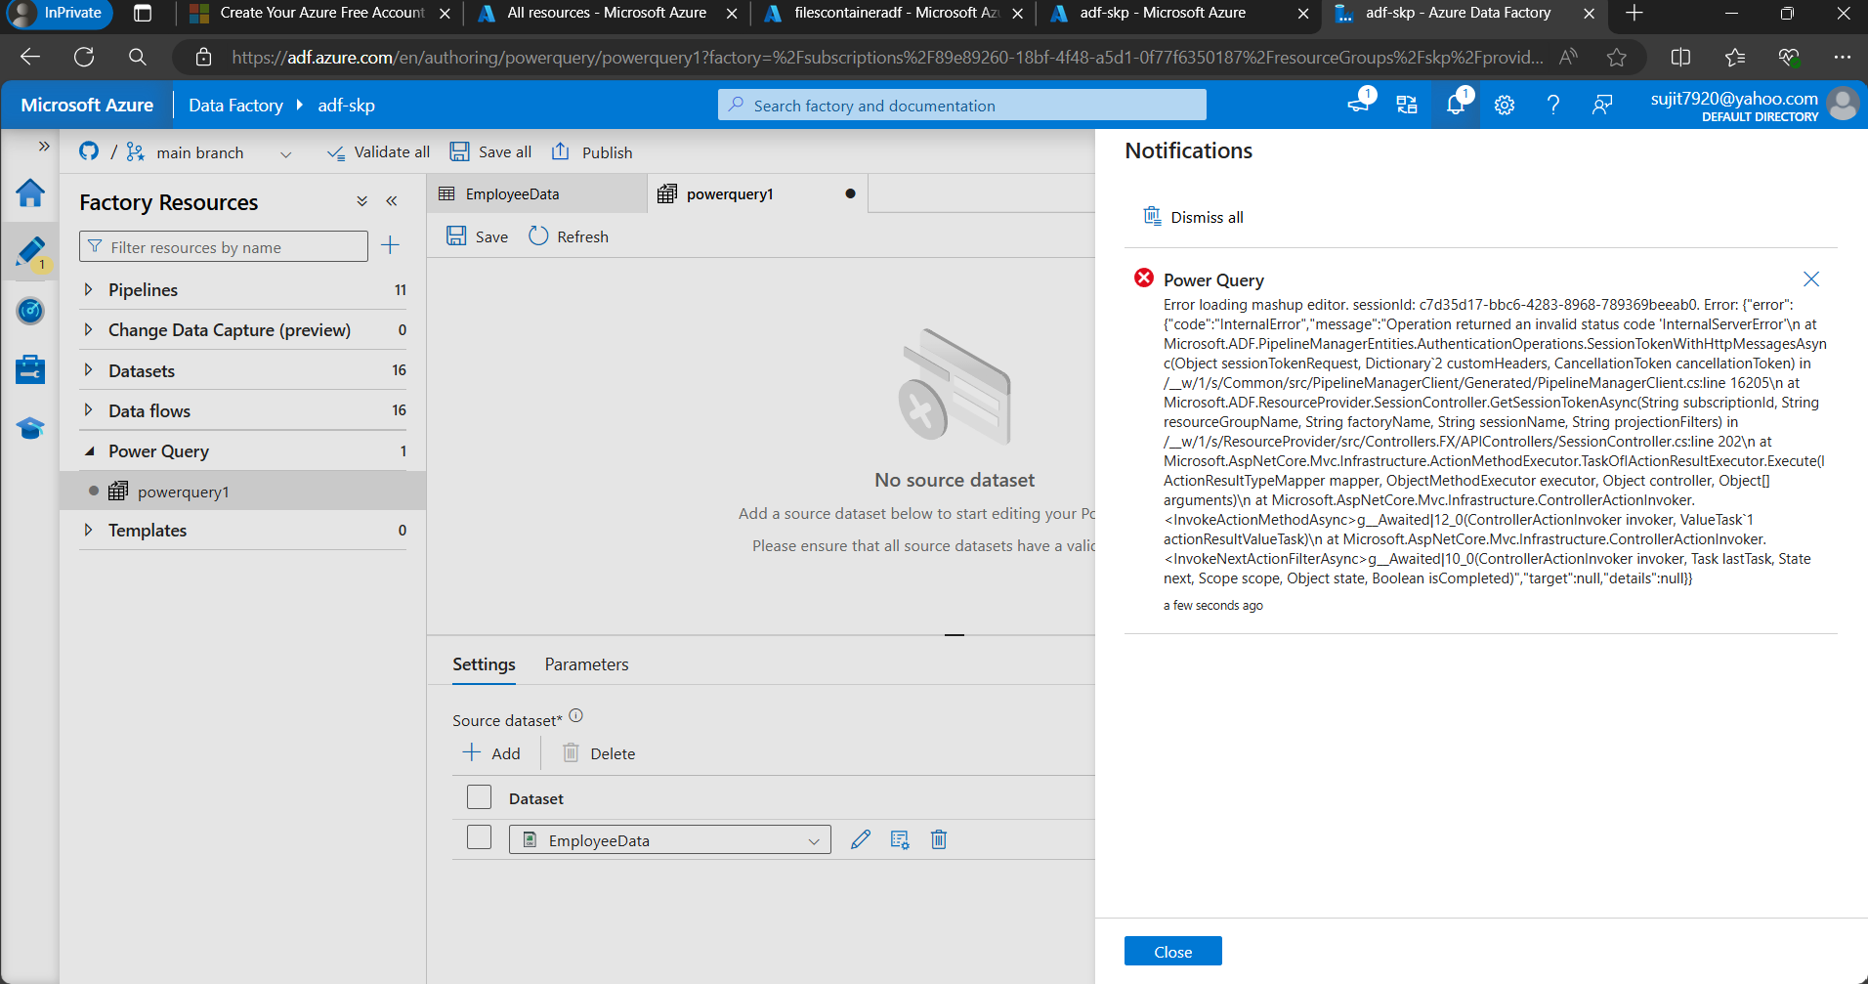1868x984 pixels.
Task: Click the Data Factory breadcrumb link
Action: tap(235, 105)
